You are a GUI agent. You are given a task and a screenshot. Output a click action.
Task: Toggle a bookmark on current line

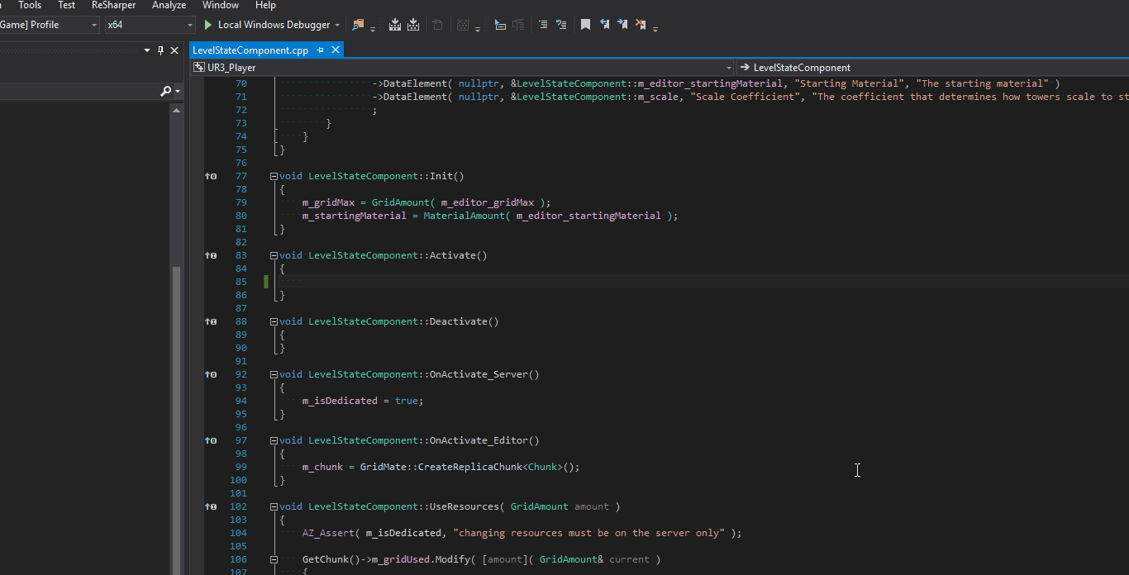tap(585, 25)
